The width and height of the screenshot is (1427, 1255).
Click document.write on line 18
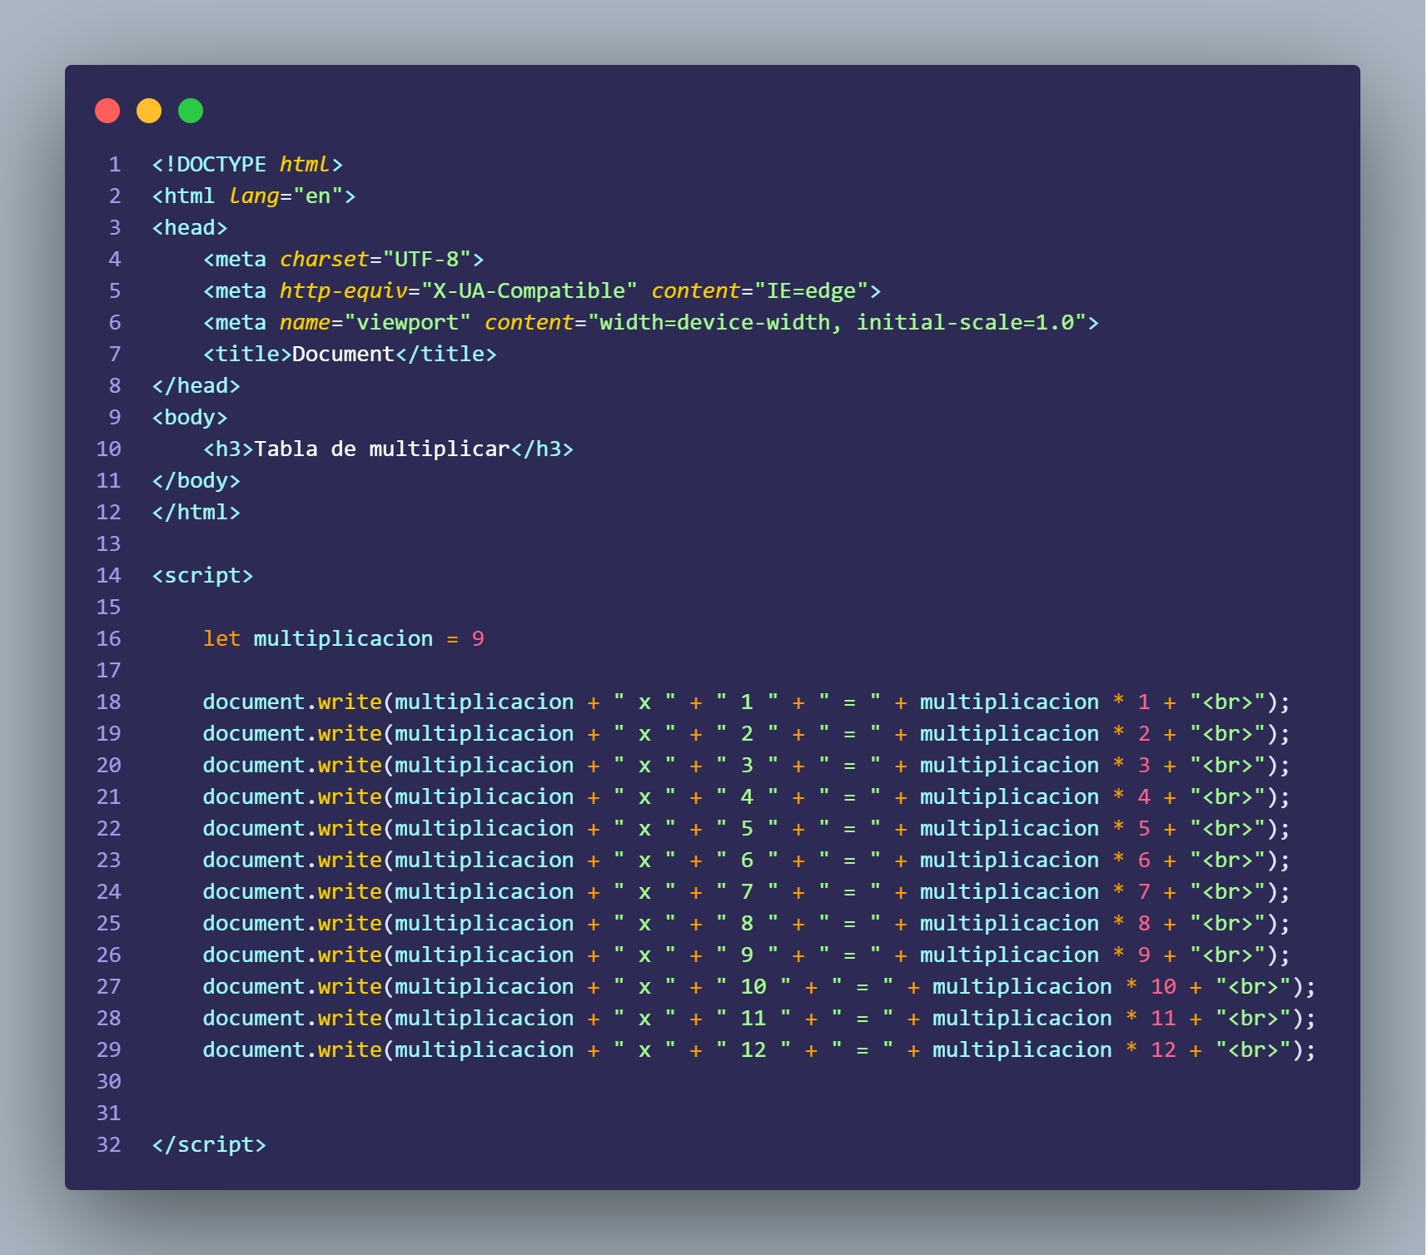click(x=292, y=702)
